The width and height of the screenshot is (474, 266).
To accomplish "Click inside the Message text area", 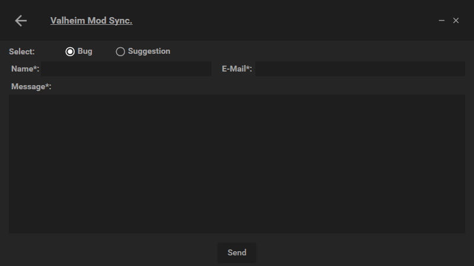I will pyautogui.click(x=237, y=164).
